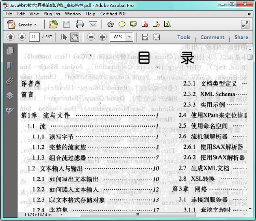The height and width of the screenshot is (221, 256).
Task: Choose the Select text cursor tool
Action: click(64, 37)
